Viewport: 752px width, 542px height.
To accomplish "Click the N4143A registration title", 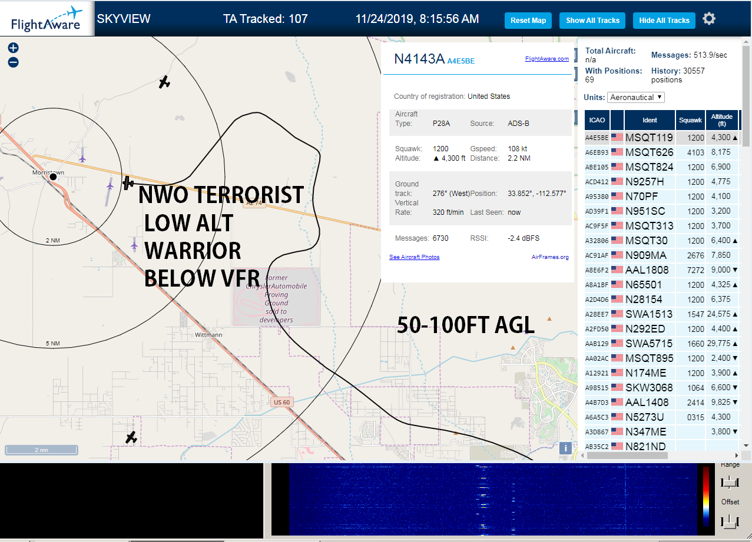I will coord(419,59).
